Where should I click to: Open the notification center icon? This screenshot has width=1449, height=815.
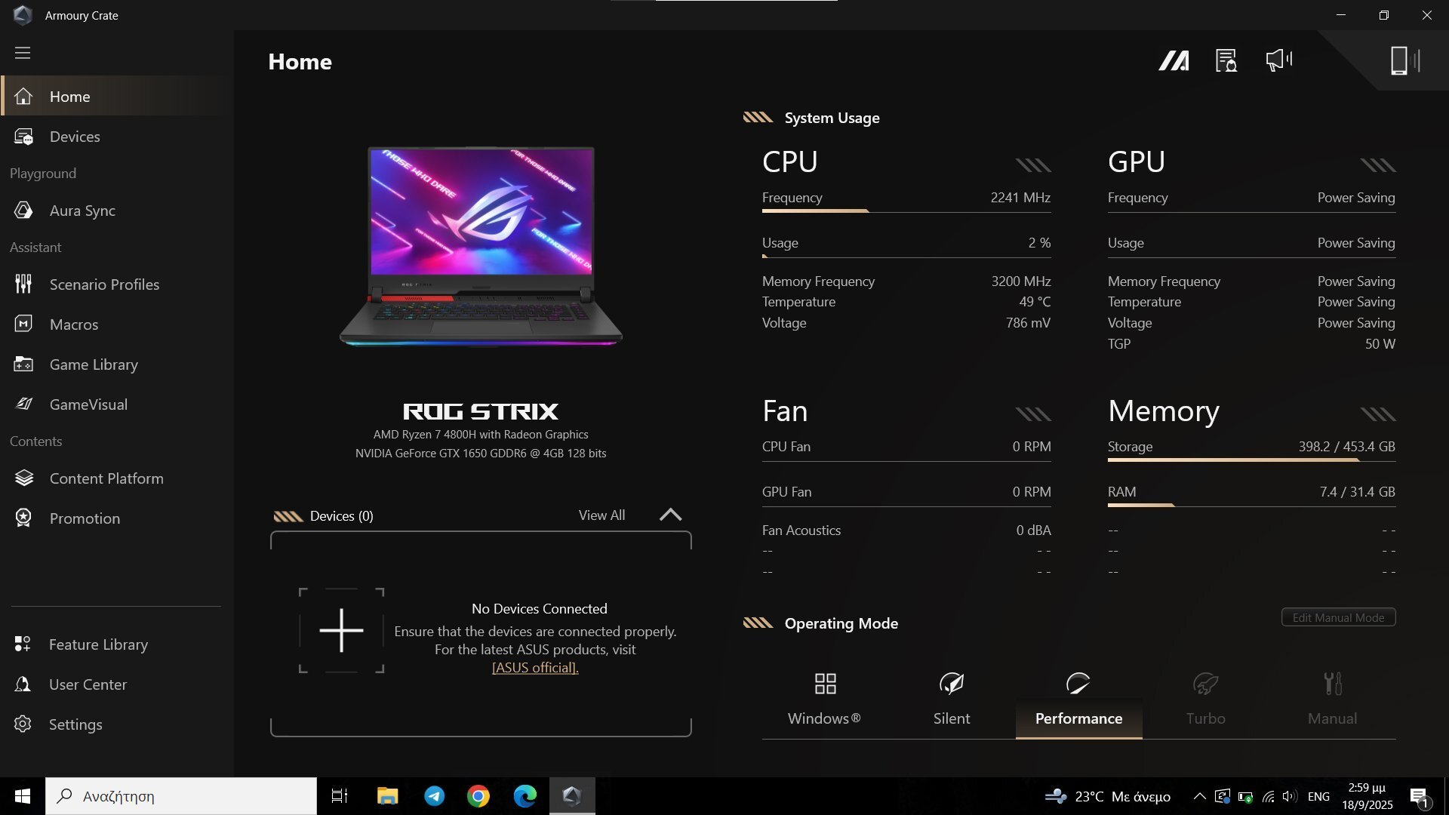[x=1419, y=797]
